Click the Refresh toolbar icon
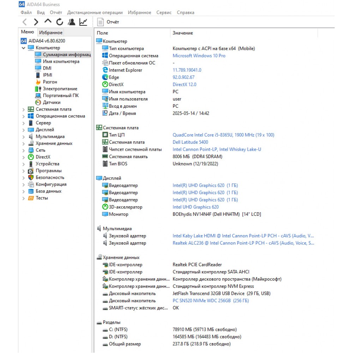This screenshot has width=353, height=353. (x=60, y=22)
